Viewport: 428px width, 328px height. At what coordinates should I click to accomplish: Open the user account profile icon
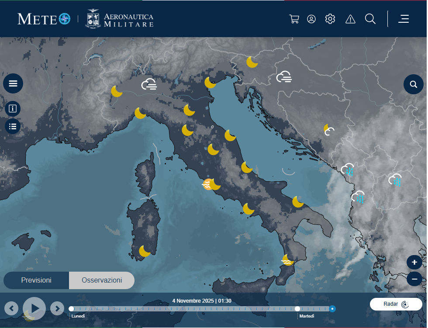tap(311, 19)
